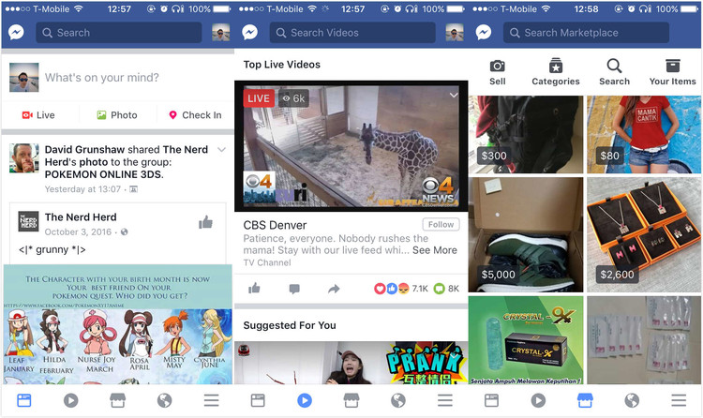Follow CBS Denver

441,224
